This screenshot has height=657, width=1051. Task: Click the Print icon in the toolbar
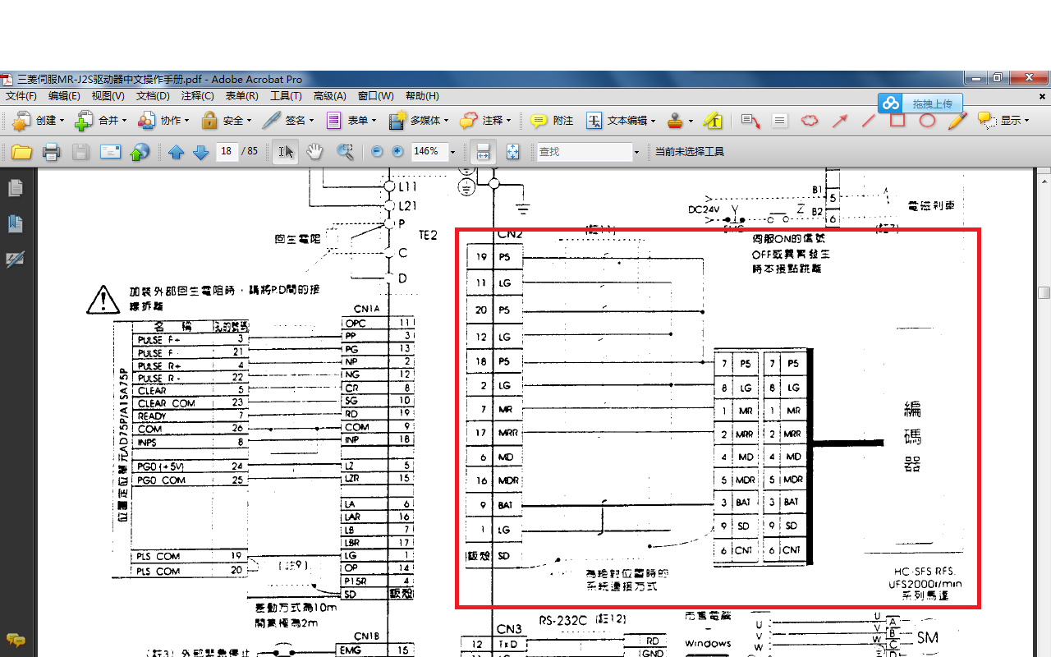51,152
